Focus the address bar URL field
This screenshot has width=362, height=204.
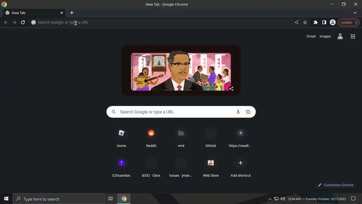pyautogui.click(x=162, y=22)
